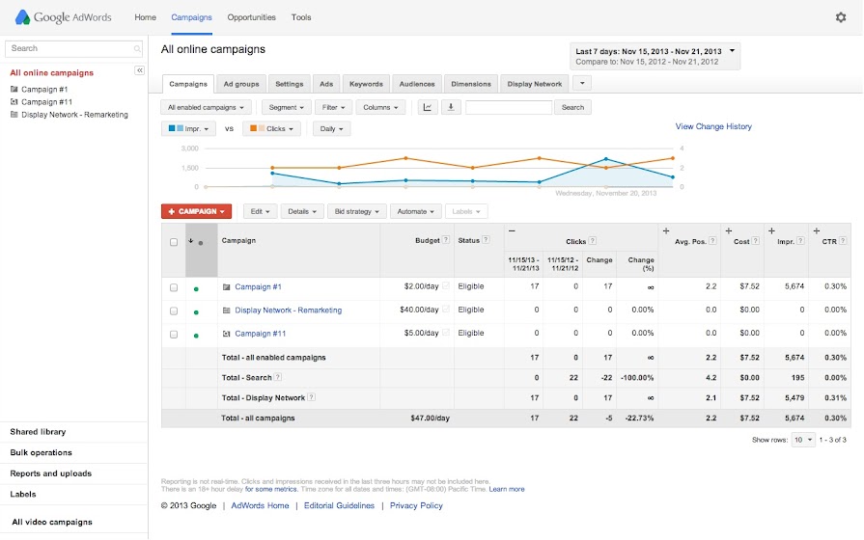Expand the date range selector
Image resolution: width=864 pixels, height=540 pixels.
[x=655, y=56]
